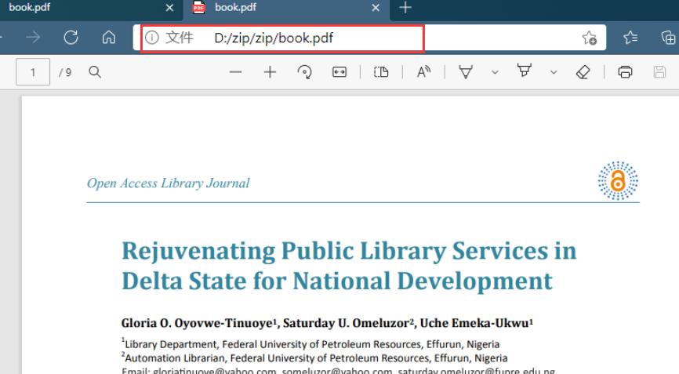The image size is (679, 374).
Task: Click the Zoom in plus icon
Action: (270, 72)
